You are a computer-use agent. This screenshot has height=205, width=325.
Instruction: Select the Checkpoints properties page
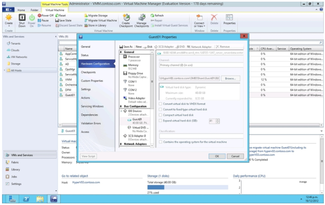(x=88, y=72)
